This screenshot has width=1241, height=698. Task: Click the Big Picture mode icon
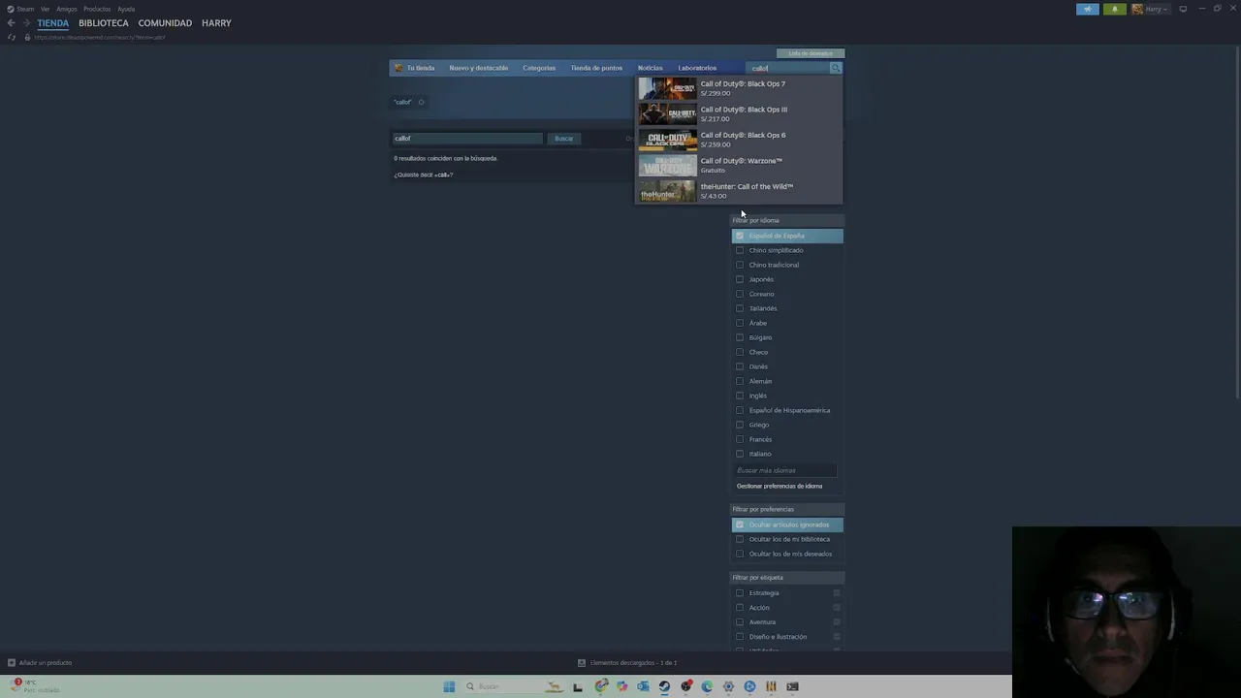[x=1183, y=9]
